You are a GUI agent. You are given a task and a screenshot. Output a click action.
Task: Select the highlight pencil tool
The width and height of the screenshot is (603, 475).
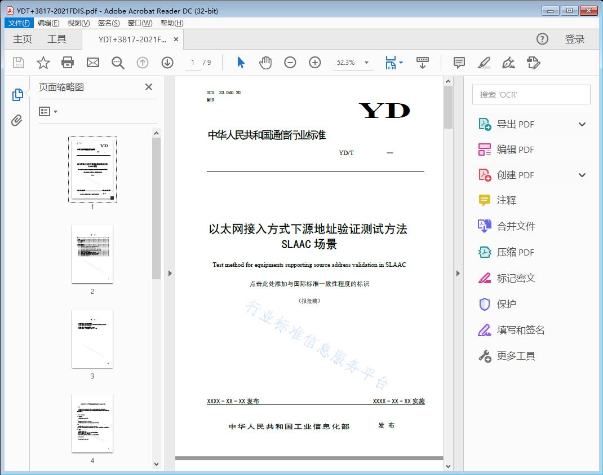click(484, 63)
